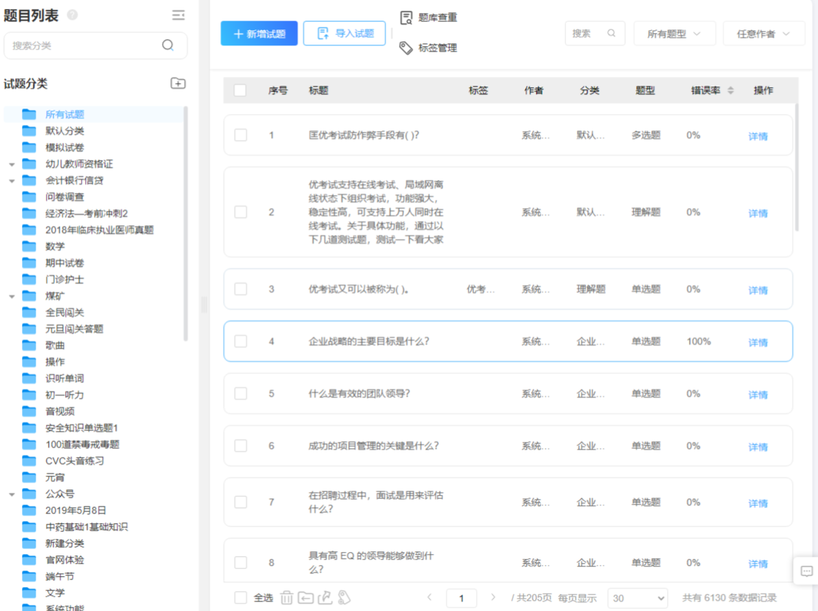
Task: Check the checkbox for question 4
Action: [x=241, y=341]
